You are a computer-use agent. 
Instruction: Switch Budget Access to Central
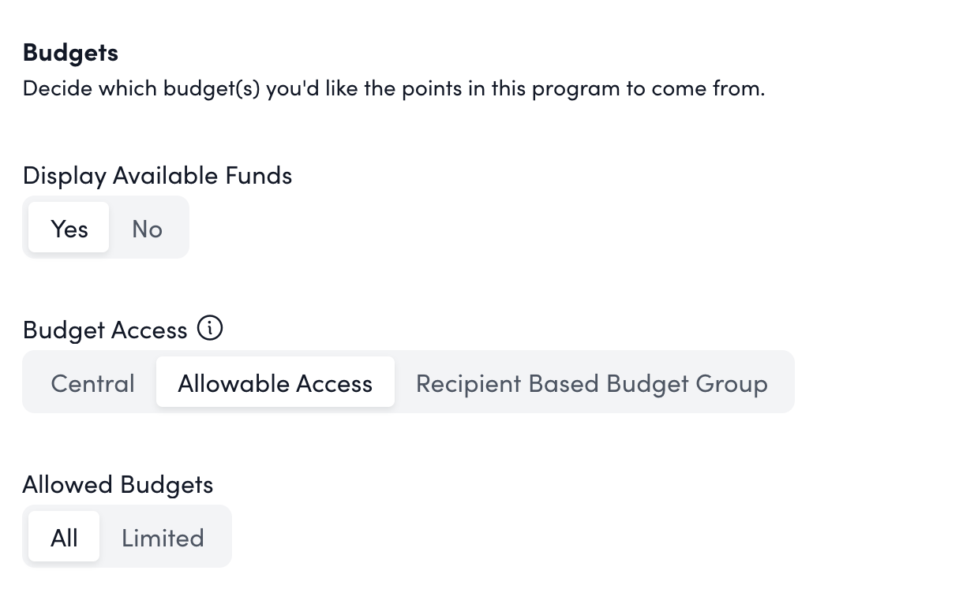[92, 382]
